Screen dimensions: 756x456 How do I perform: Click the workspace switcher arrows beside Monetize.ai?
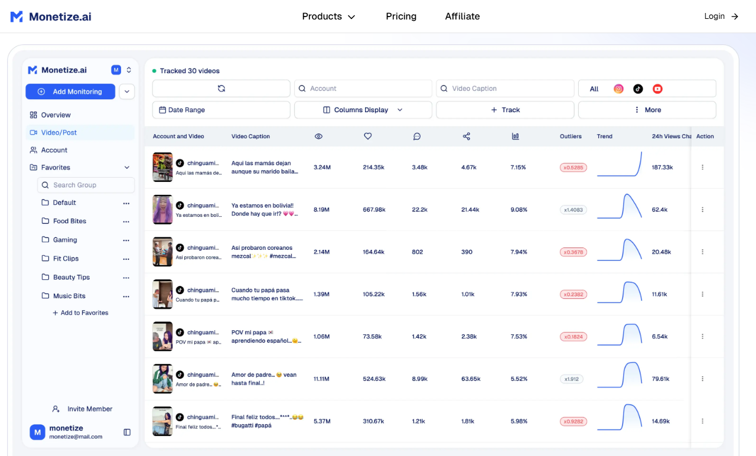pyautogui.click(x=129, y=69)
